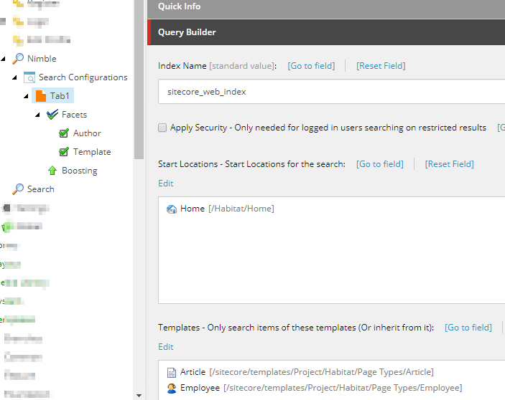Image resolution: width=505 pixels, height=400 pixels.
Task: Click the Home item icon in Start Locations
Action: (x=172, y=209)
